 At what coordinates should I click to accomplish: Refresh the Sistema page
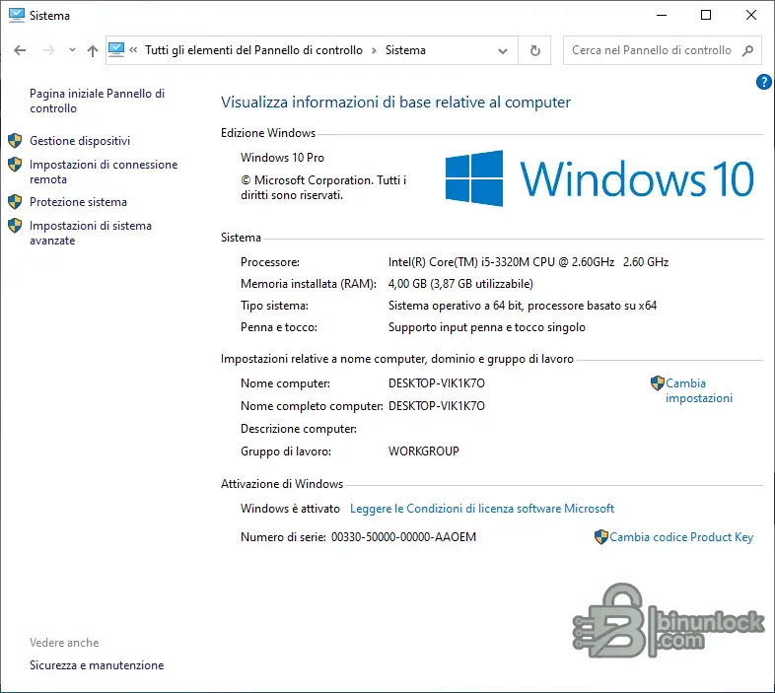[534, 50]
